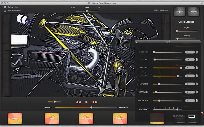Adjust the Outline slider handle
Screen dimensions: 204x127
click(x=177, y=76)
